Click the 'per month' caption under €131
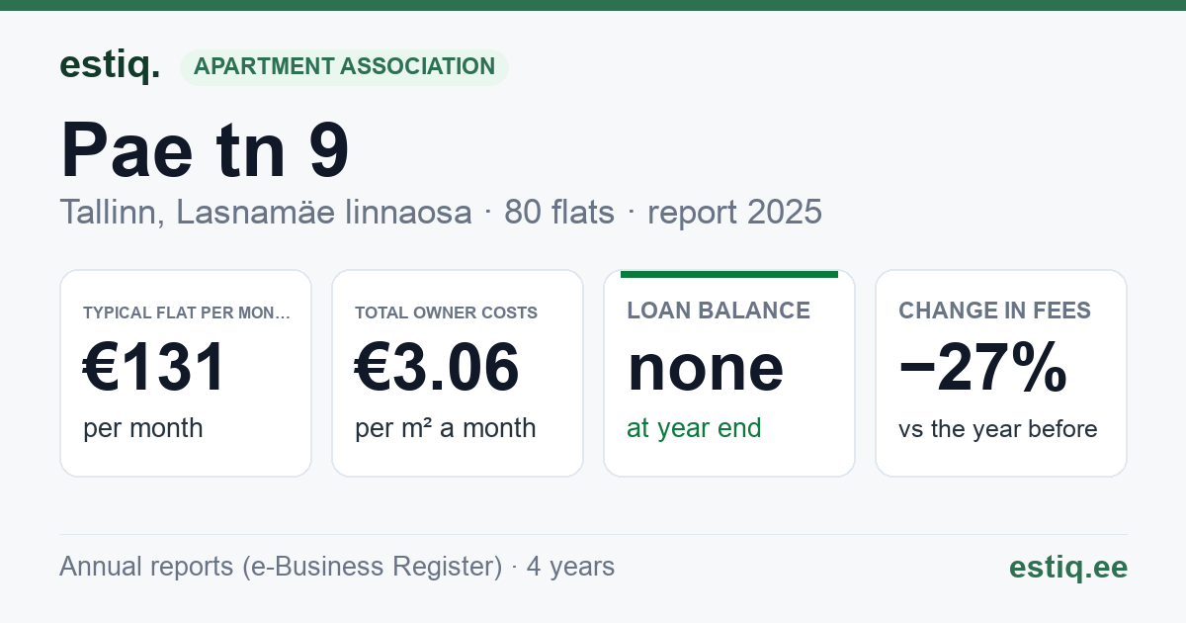Viewport: 1186px width, 623px height. (142, 428)
